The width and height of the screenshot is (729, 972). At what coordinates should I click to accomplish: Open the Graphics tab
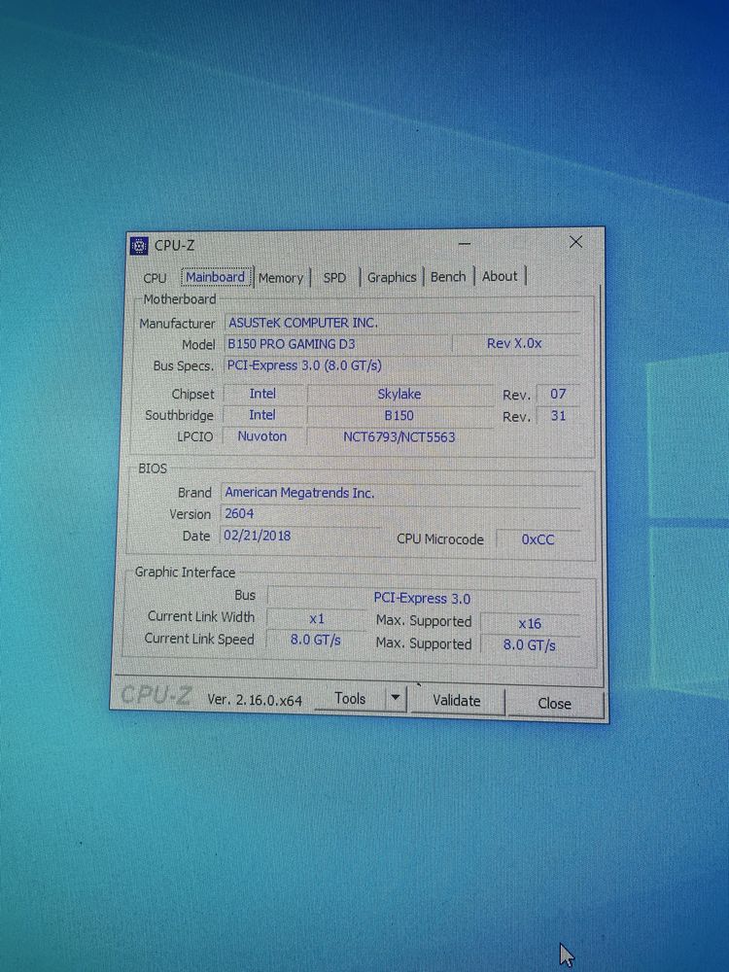tap(391, 277)
